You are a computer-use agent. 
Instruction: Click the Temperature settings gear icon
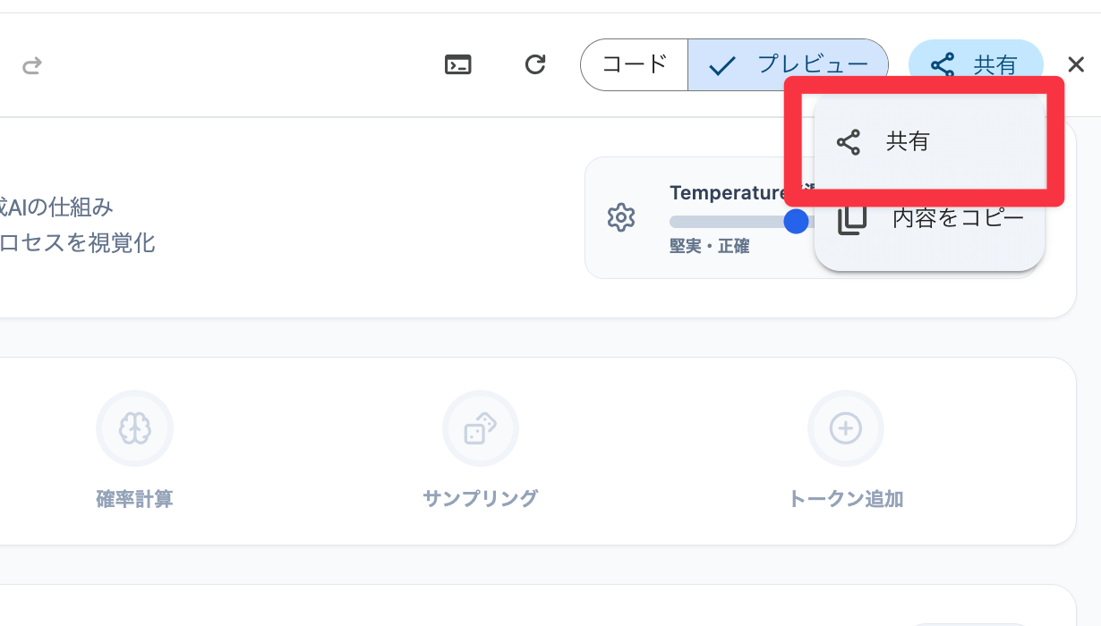coord(620,217)
